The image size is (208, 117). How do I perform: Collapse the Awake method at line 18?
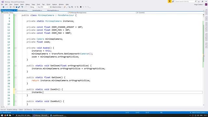tap(16, 48)
